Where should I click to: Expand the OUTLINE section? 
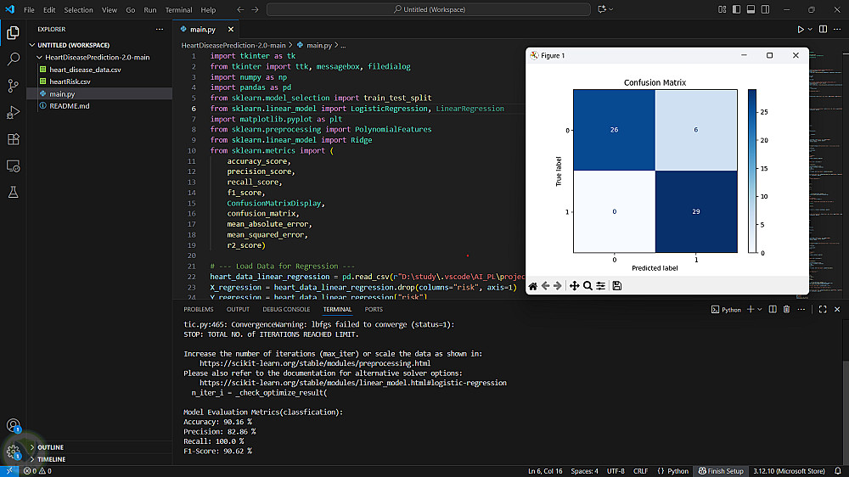tap(50, 447)
